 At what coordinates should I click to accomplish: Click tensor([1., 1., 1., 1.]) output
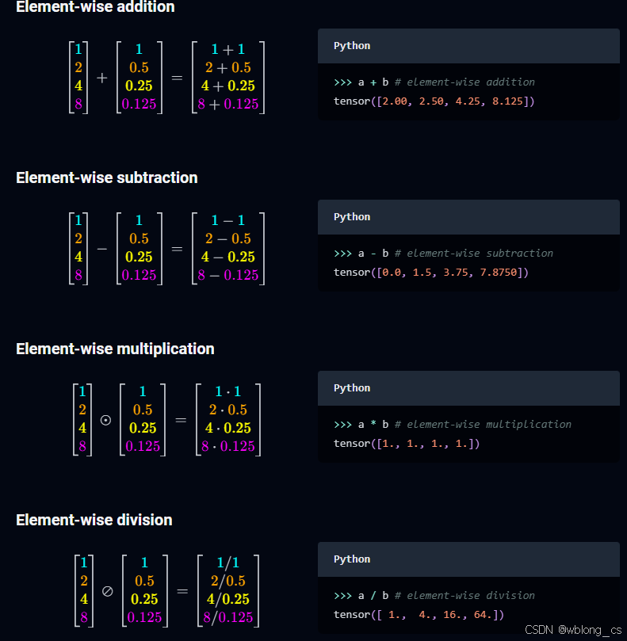click(407, 444)
